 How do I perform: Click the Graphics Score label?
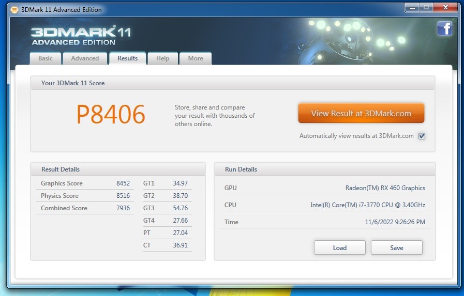pyautogui.click(x=62, y=183)
